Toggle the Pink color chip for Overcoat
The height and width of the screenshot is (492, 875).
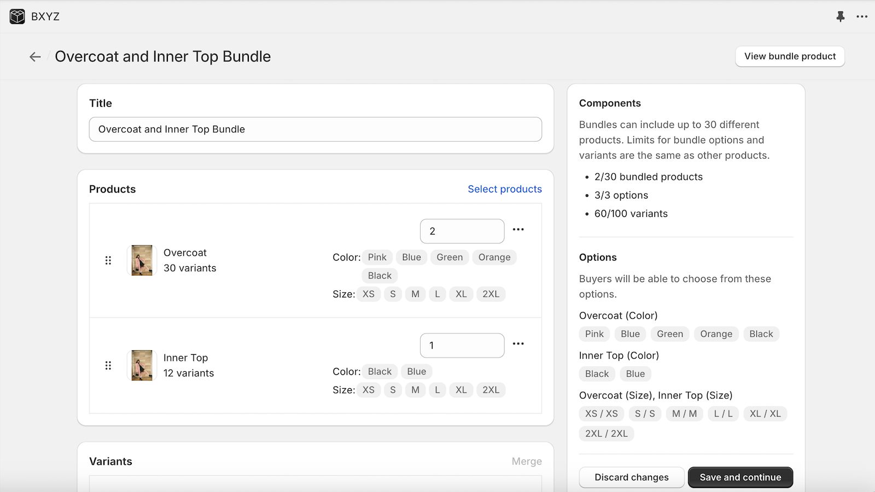click(377, 257)
